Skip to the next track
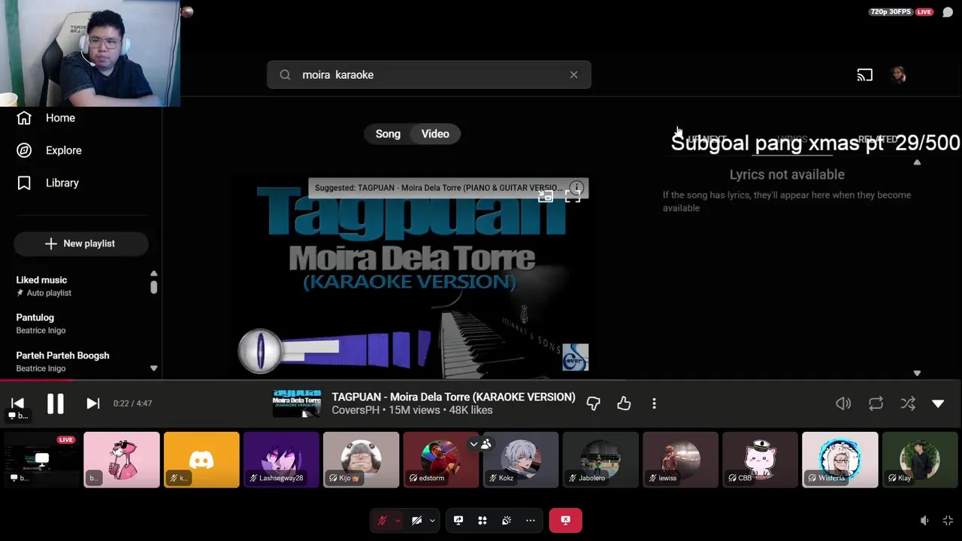Screen dimensions: 962x541 92,403
